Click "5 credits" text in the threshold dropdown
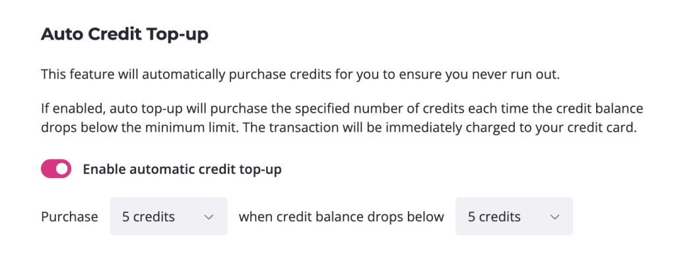 [x=494, y=216]
